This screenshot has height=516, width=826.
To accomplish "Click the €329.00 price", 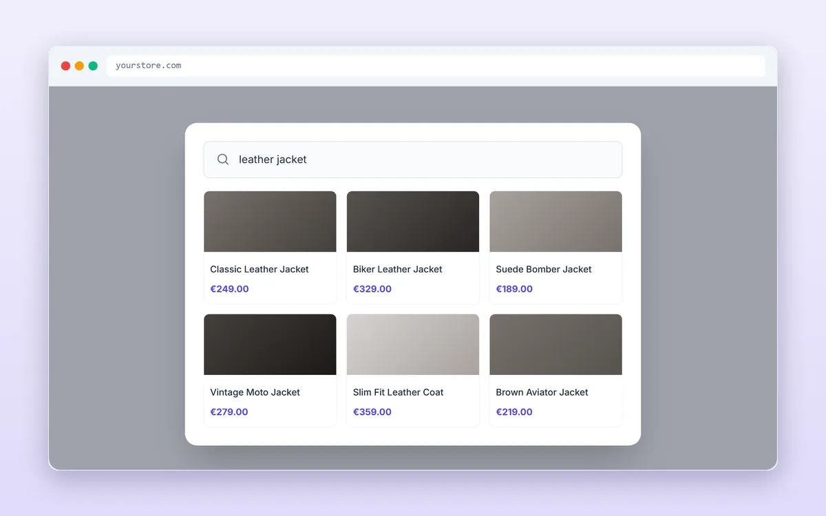I will (x=372, y=289).
